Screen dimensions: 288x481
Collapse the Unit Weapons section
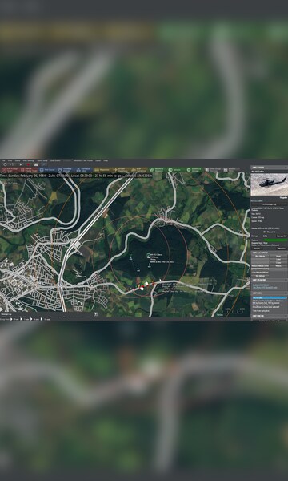point(286,280)
